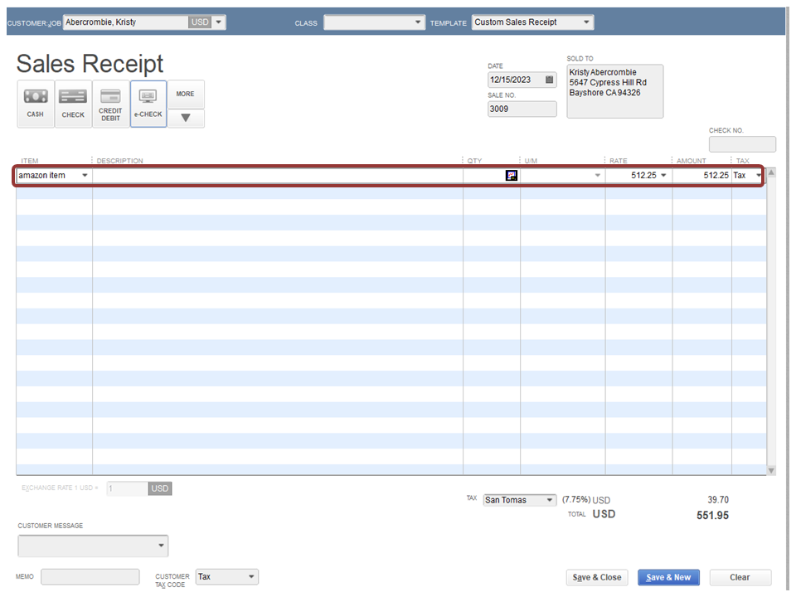
Task: Click the Sale No. field 3009
Action: pos(522,109)
